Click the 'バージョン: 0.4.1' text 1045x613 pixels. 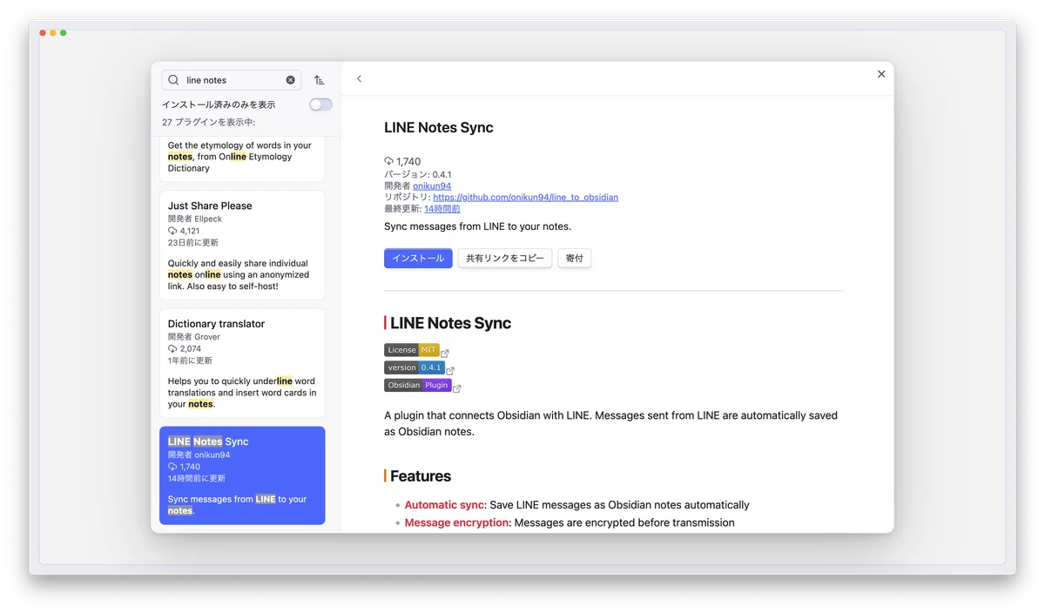pos(418,174)
